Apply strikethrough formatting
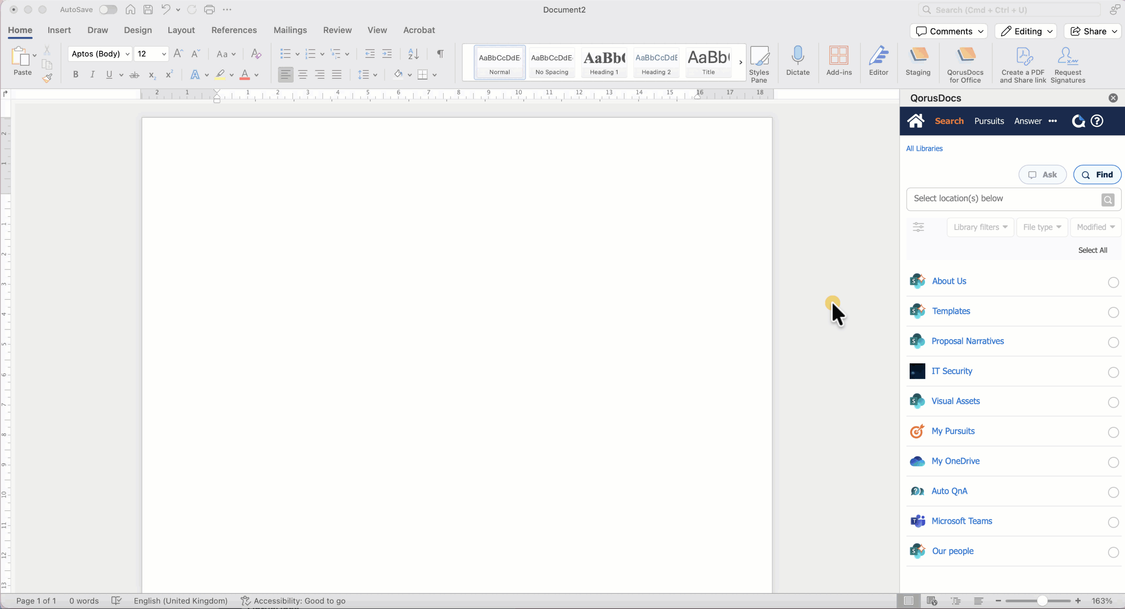Image resolution: width=1125 pixels, height=609 pixels. point(134,75)
